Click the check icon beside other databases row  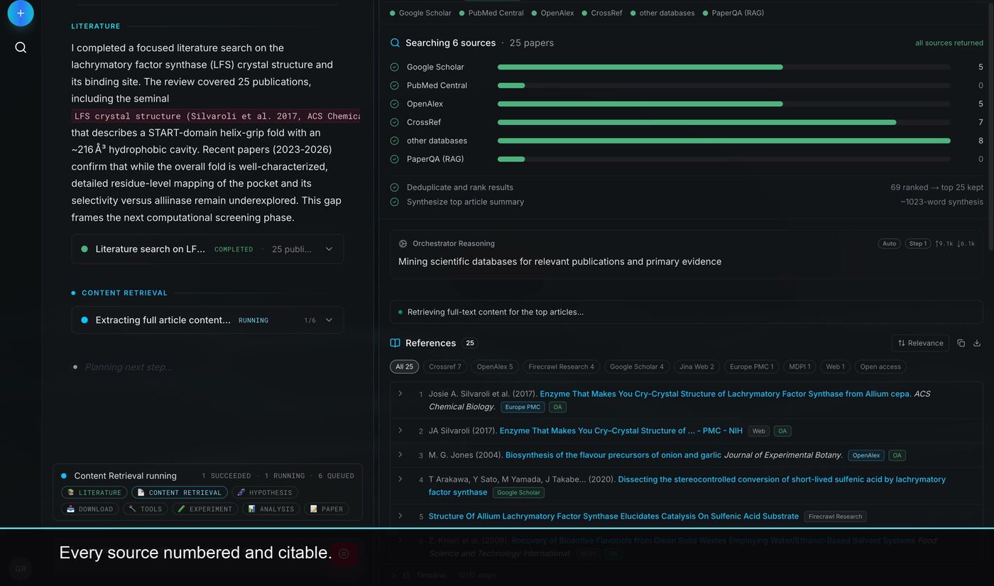395,141
